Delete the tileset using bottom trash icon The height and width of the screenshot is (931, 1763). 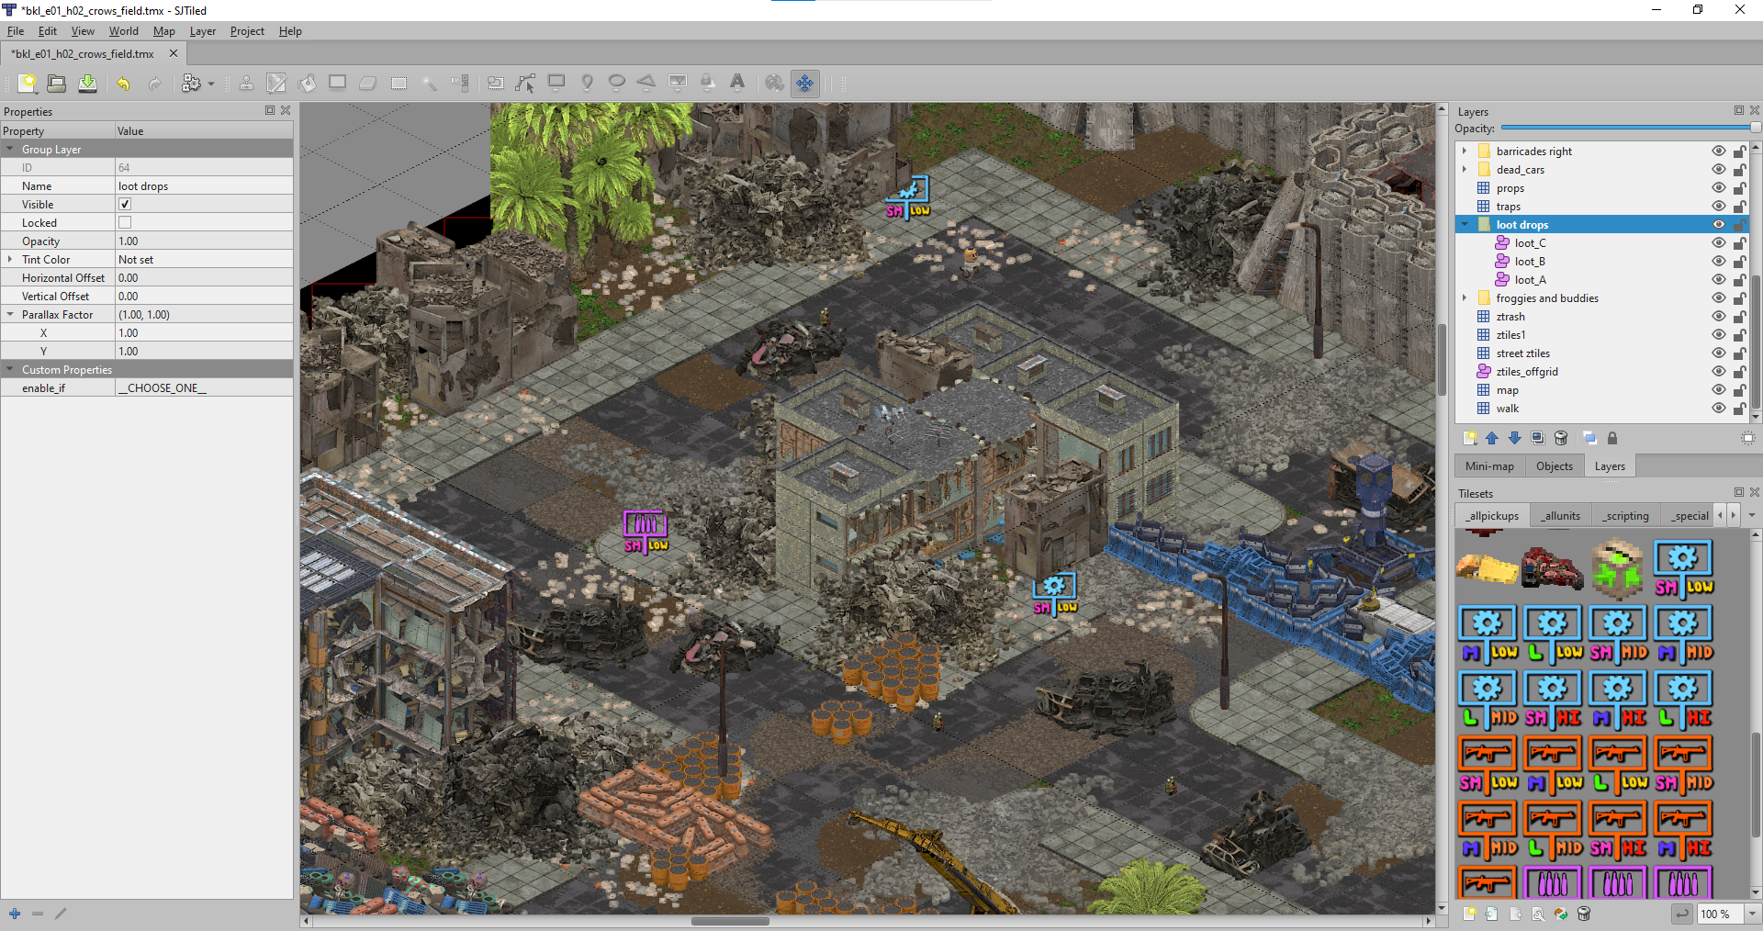[x=1584, y=914]
